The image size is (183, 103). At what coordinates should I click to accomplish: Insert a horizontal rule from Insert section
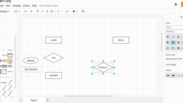click(x=178, y=75)
